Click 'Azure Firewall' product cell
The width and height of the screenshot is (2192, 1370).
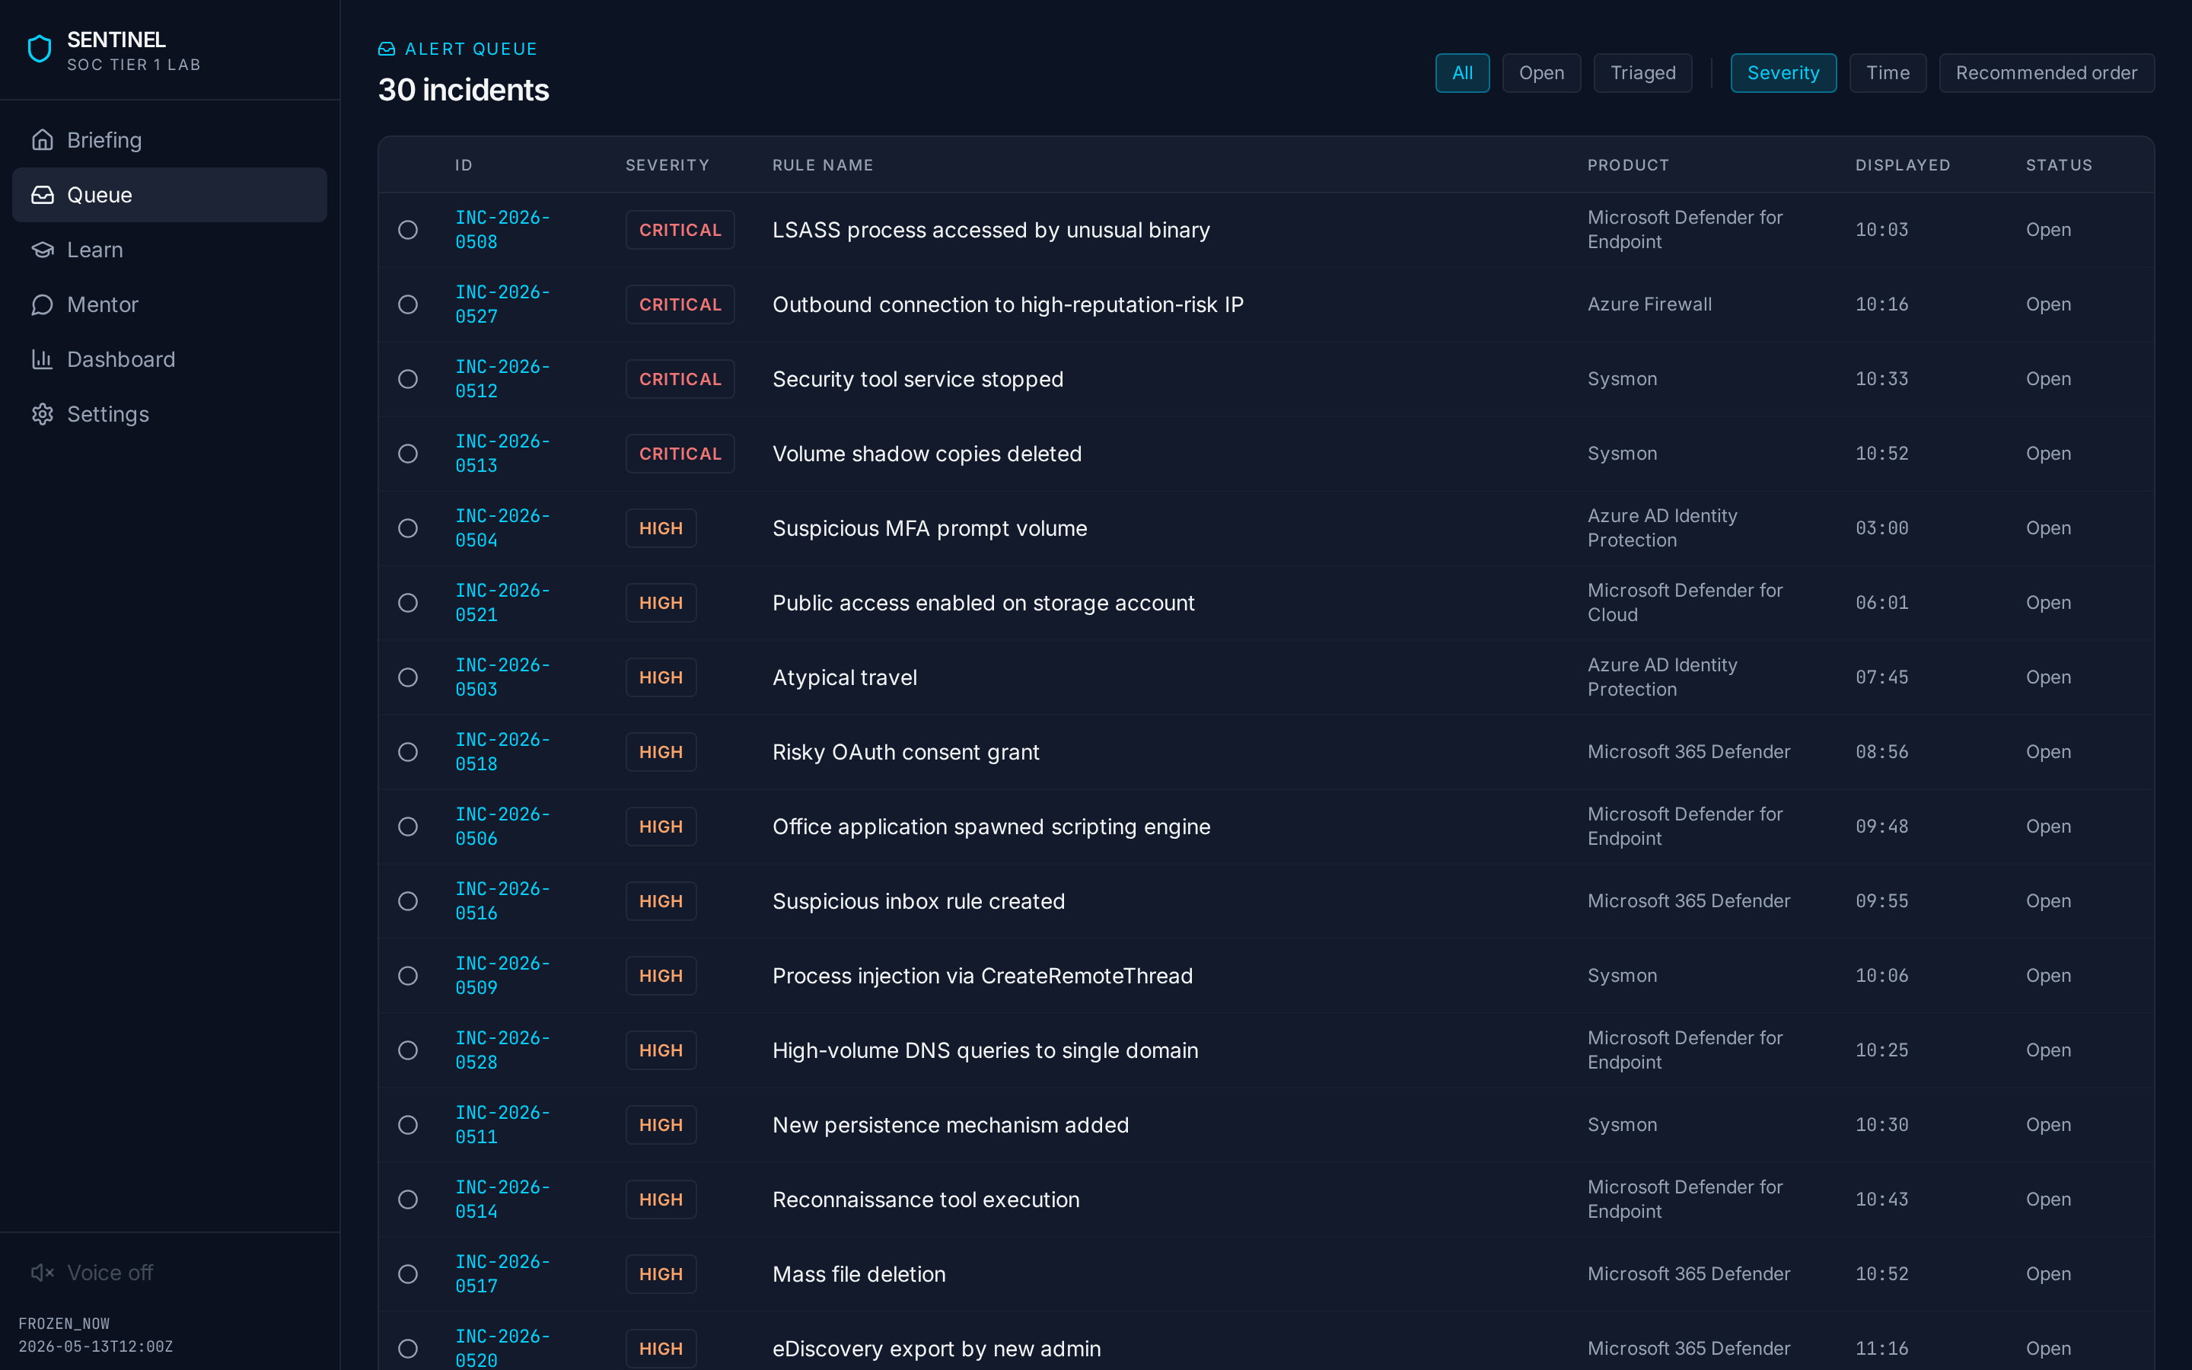(1649, 304)
